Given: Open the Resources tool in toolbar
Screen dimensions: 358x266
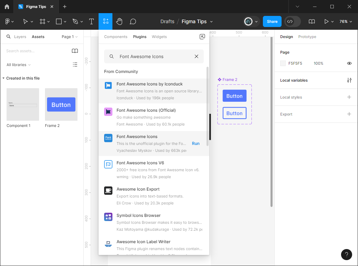Looking at the screenshot, I should point(105,21).
